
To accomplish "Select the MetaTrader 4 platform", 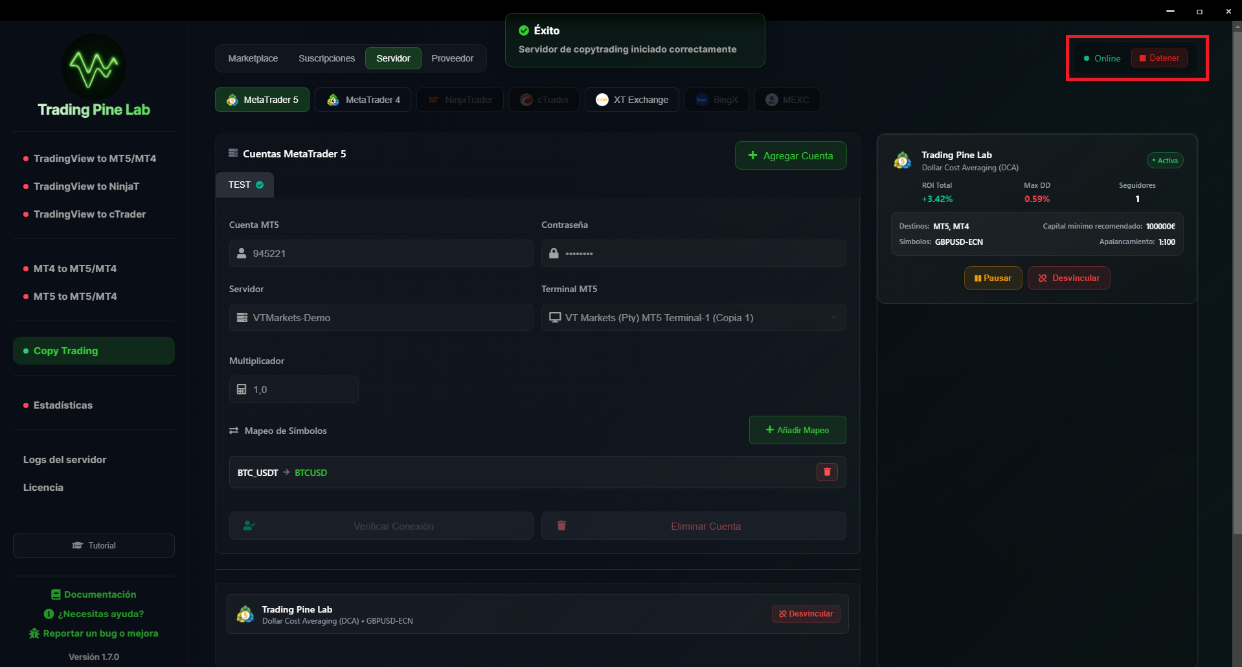I will point(363,100).
